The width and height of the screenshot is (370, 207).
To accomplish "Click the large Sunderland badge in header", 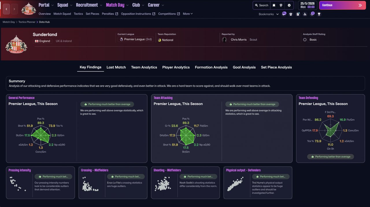I will click(x=16, y=44).
